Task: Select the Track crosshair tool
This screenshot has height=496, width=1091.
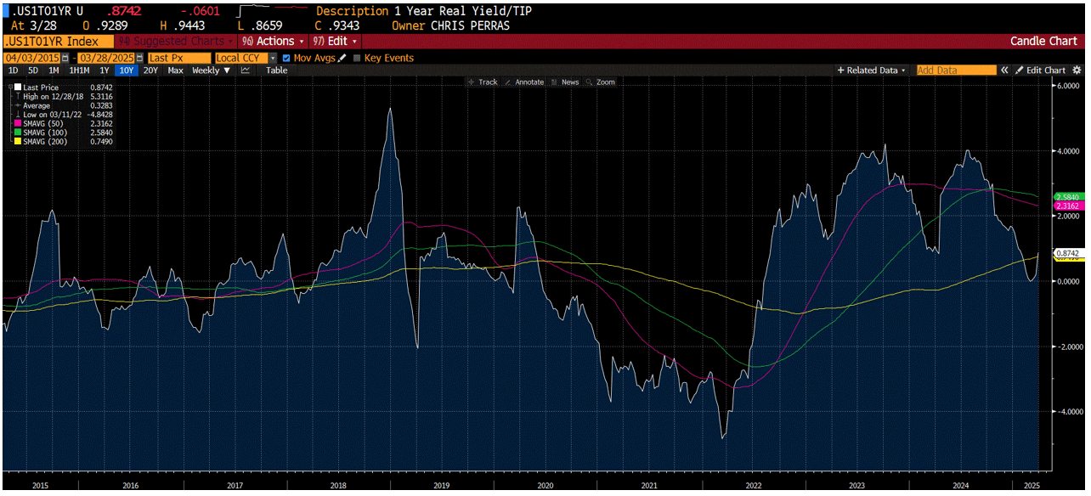Action: pyautogui.click(x=485, y=82)
